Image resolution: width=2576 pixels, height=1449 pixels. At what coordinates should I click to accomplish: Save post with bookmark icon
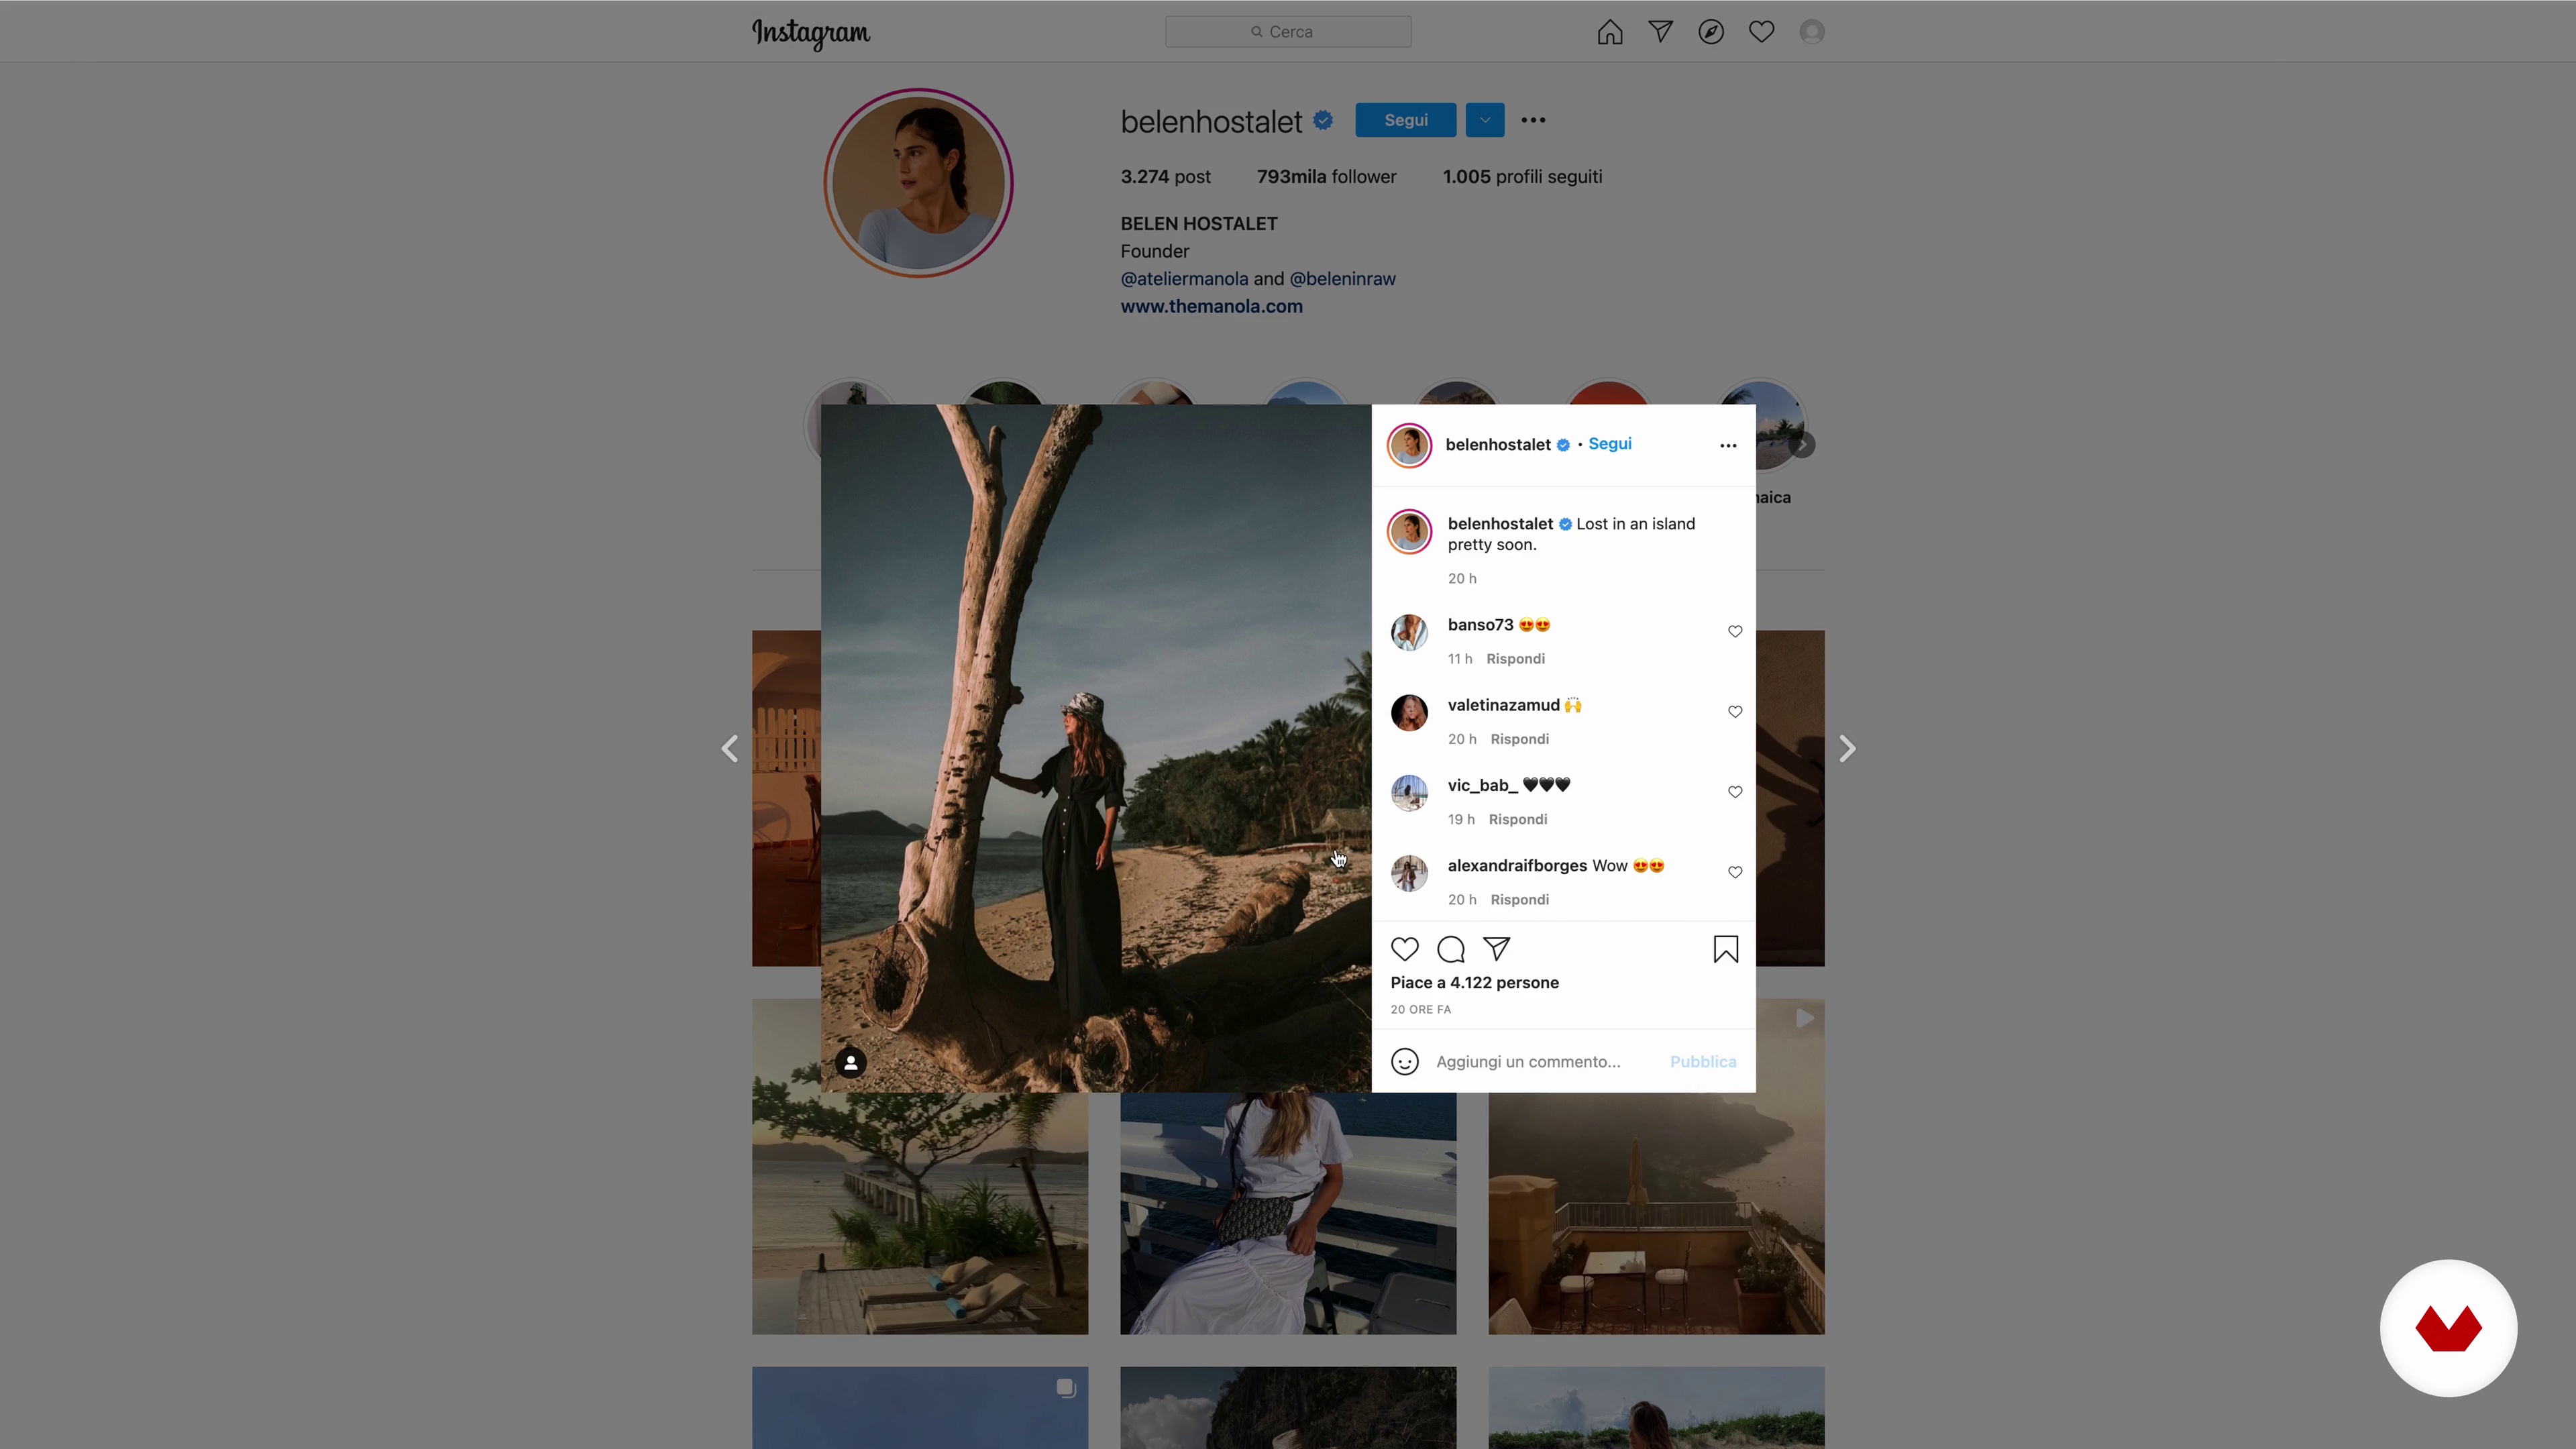tap(1725, 949)
